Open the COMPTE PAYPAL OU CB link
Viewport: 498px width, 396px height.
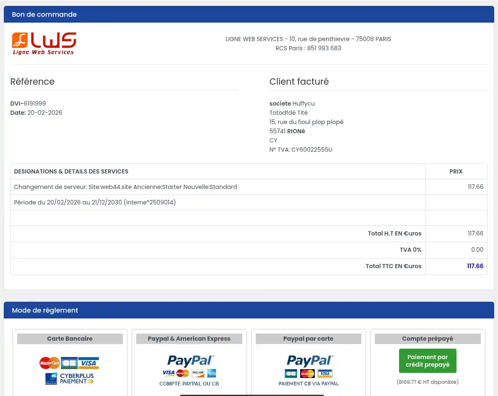(189, 383)
